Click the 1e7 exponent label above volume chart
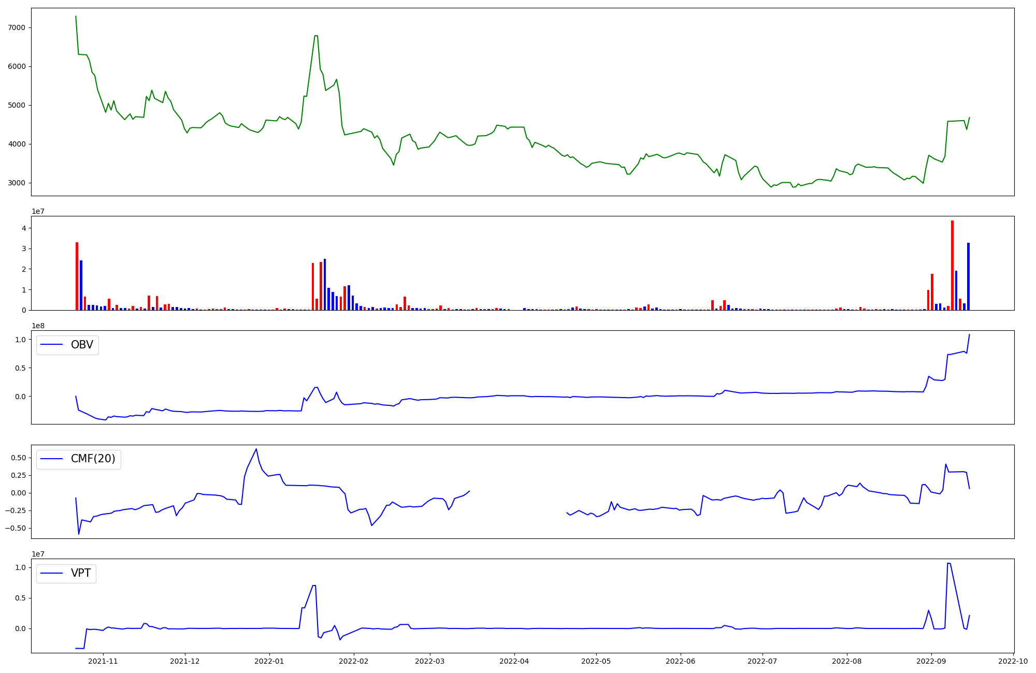Screen dimensions: 1036x673 [x=38, y=211]
